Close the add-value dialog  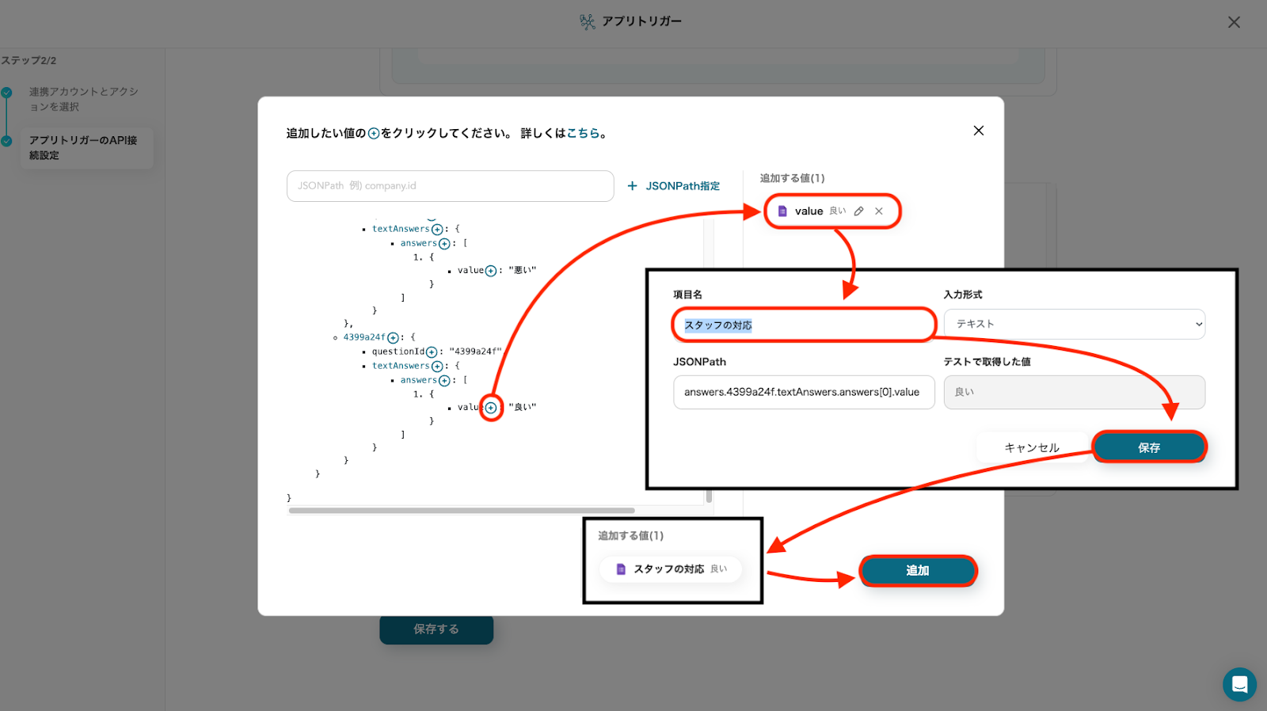979,131
